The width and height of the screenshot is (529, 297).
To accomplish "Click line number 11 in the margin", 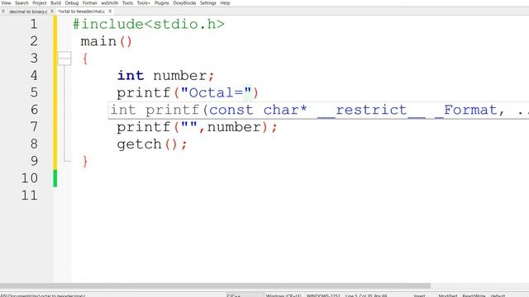I will pos(30,196).
